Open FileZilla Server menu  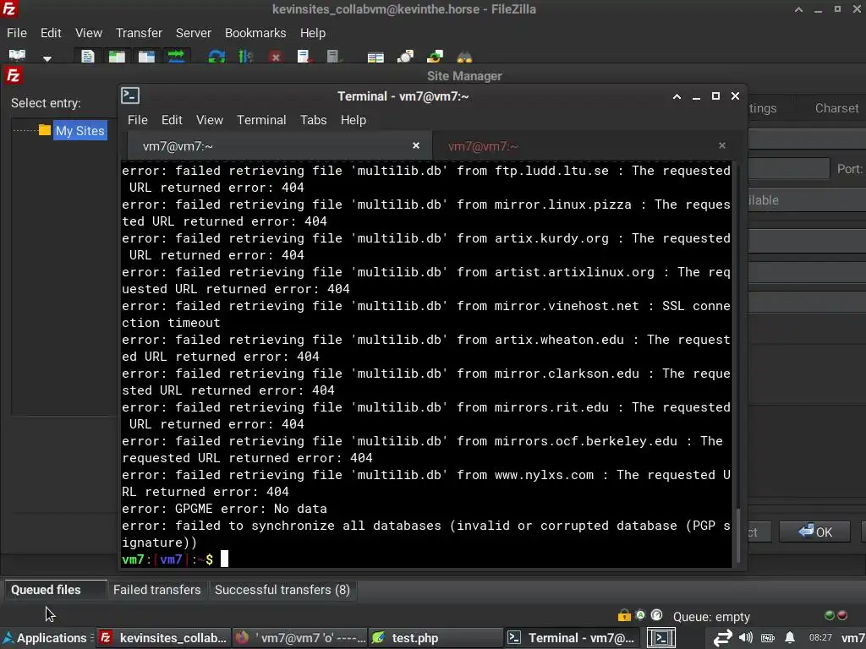[194, 33]
